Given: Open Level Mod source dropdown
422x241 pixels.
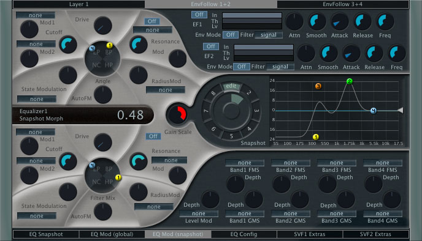Looking at the screenshot, I should pos(198,213).
